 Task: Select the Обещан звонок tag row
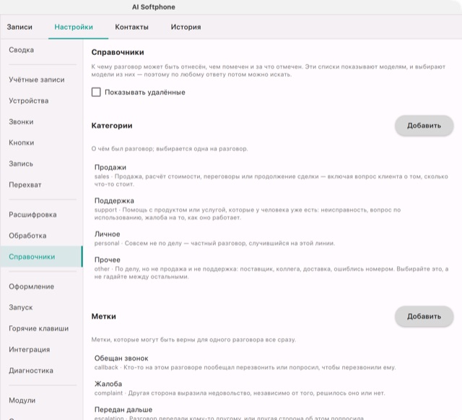pyautogui.click(x=272, y=362)
